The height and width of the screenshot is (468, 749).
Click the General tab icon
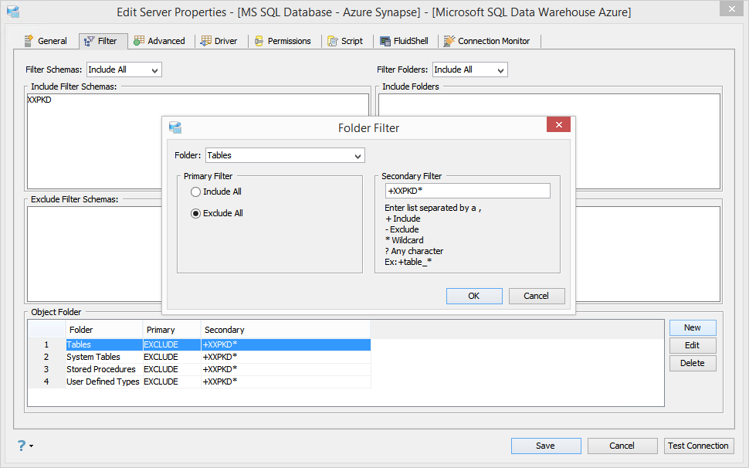[x=29, y=41]
